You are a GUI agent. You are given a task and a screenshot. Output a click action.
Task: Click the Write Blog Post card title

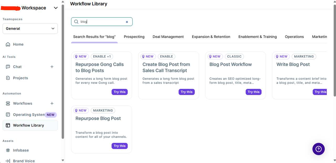point(293,64)
